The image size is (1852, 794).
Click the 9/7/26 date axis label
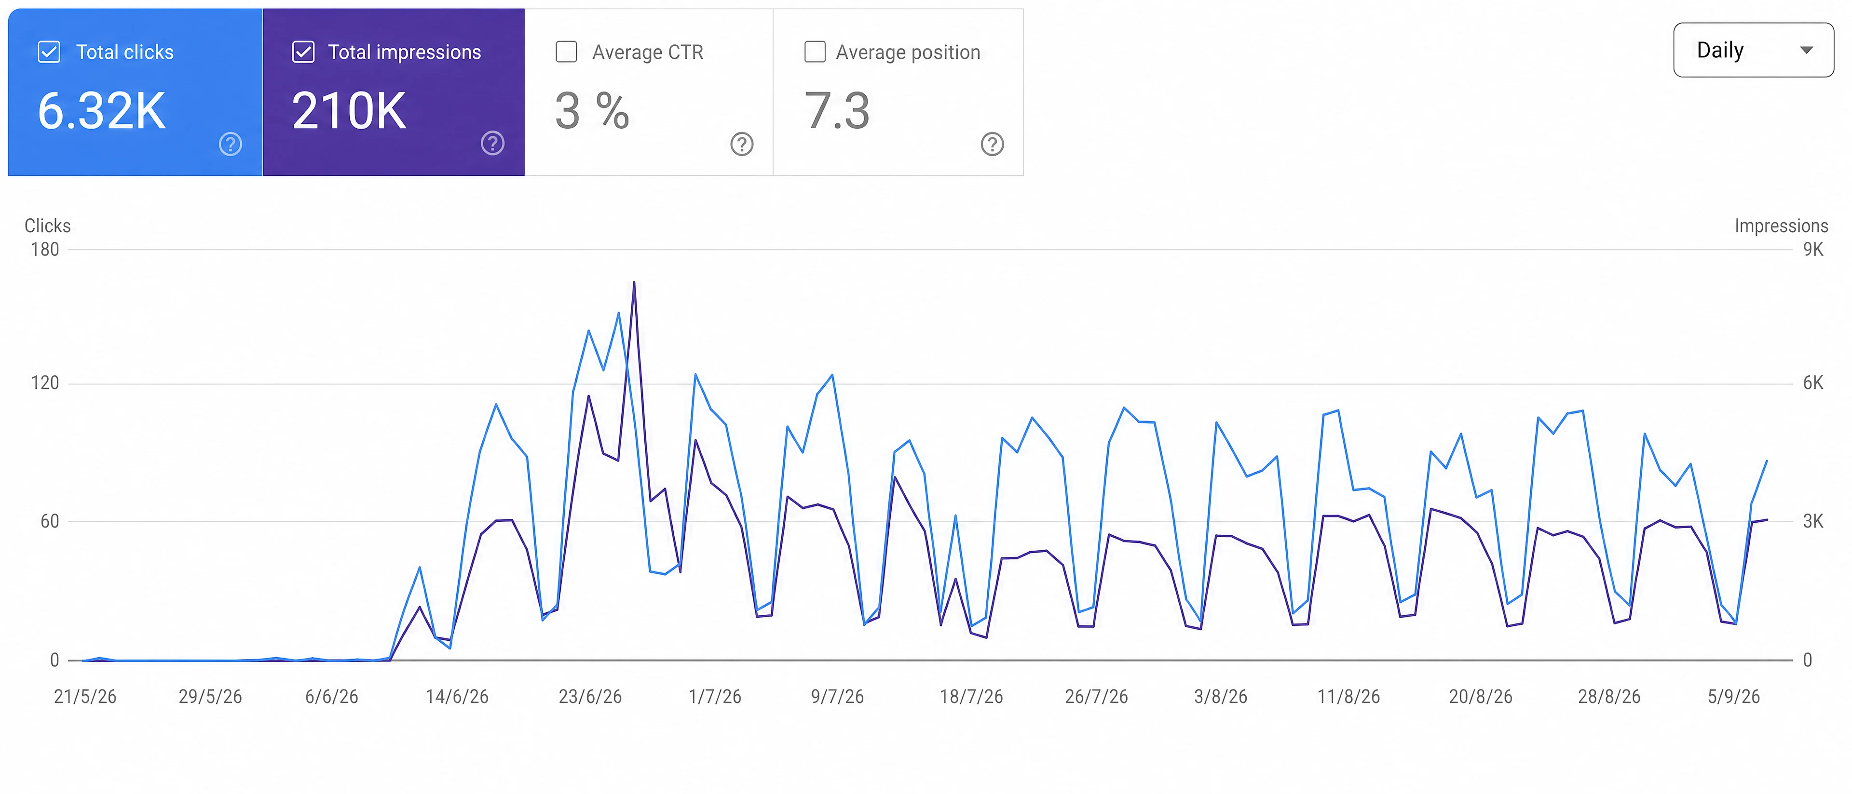[x=838, y=696]
